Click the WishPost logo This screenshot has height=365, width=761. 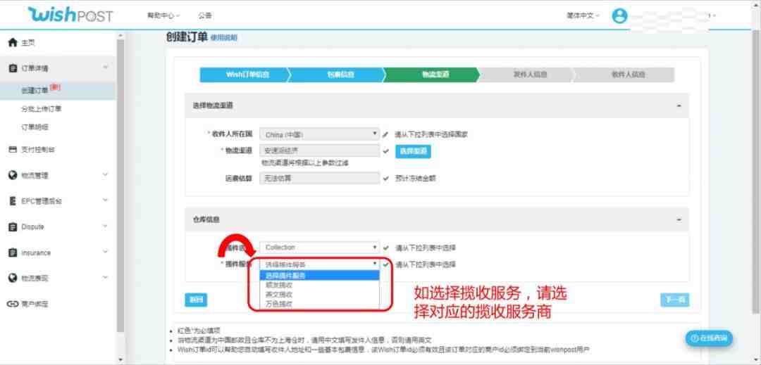[x=70, y=15]
